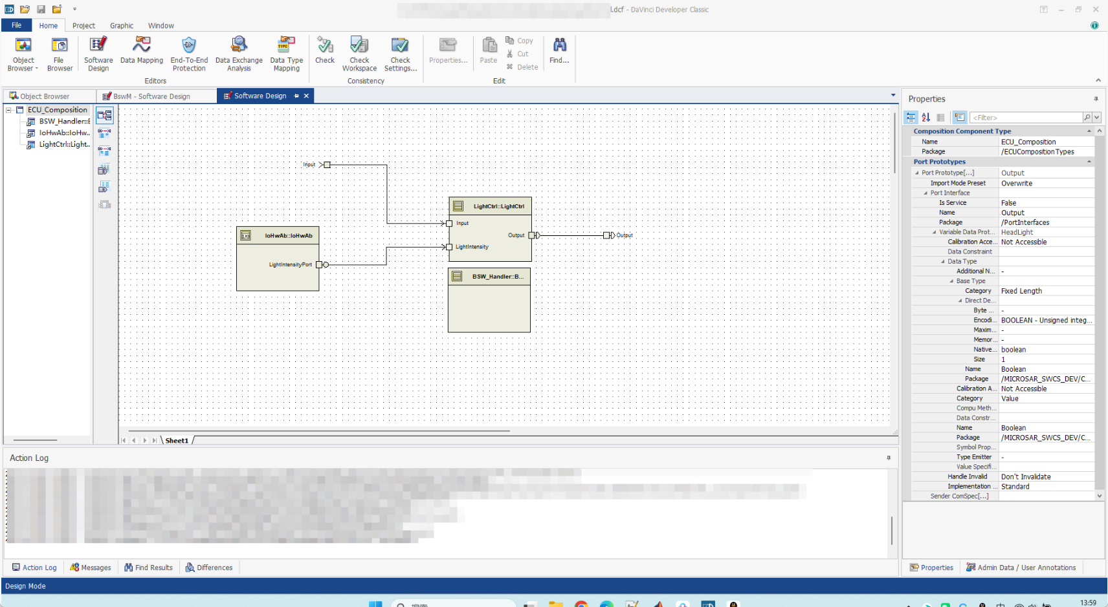Open the File Browser
This screenshot has height=607, width=1108.
[x=60, y=53]
